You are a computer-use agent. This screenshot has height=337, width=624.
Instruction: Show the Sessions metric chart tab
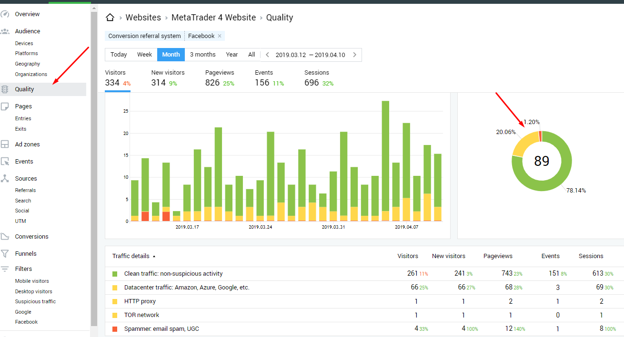[x=319, y=78]
